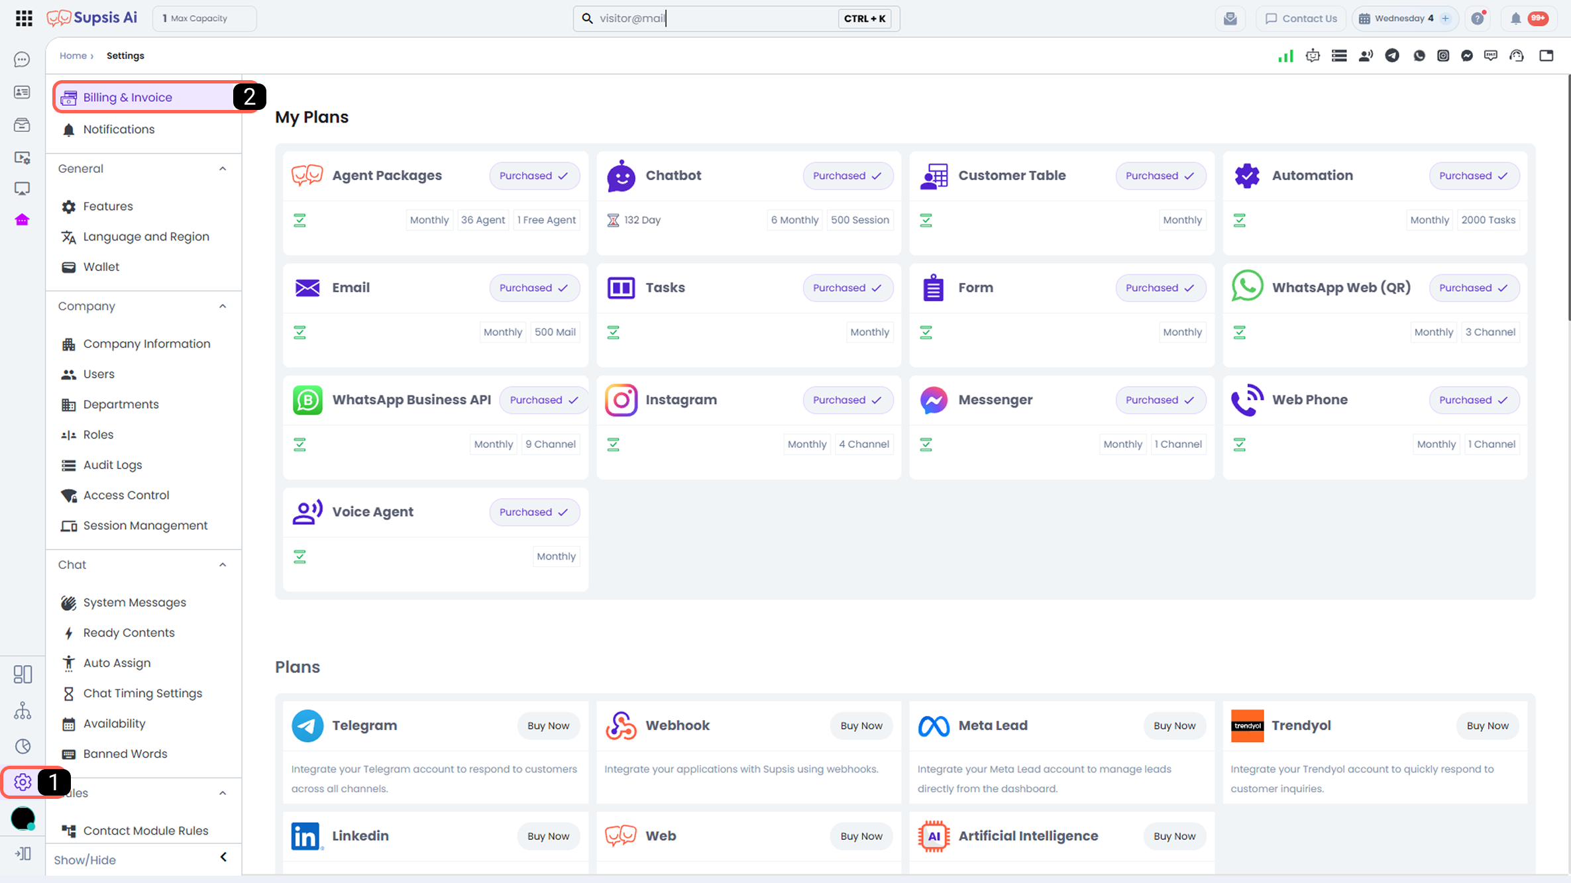Open the chat bubble icon in left rail
This screenshot has height=883, width=1571.
click(22, 60)
